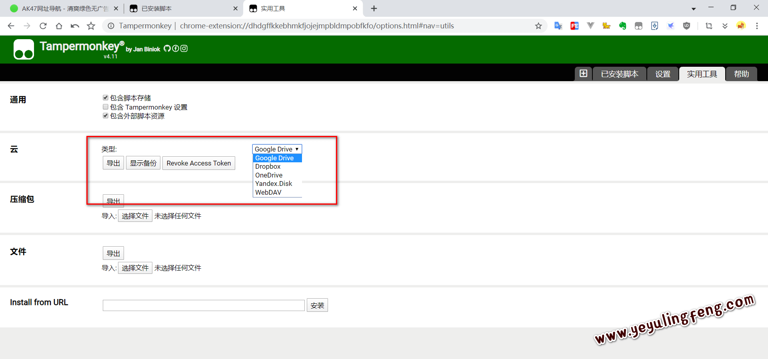Click 导出 in the 文件 section
The height and width of the screenshot is (359, 768).
point(113,253)
